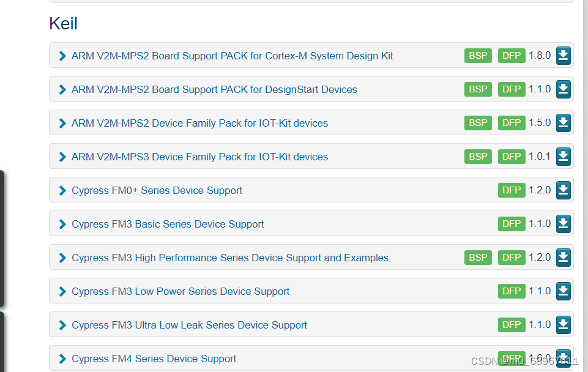Click DFP badge on FM3 Low Power row

point(512,291)
